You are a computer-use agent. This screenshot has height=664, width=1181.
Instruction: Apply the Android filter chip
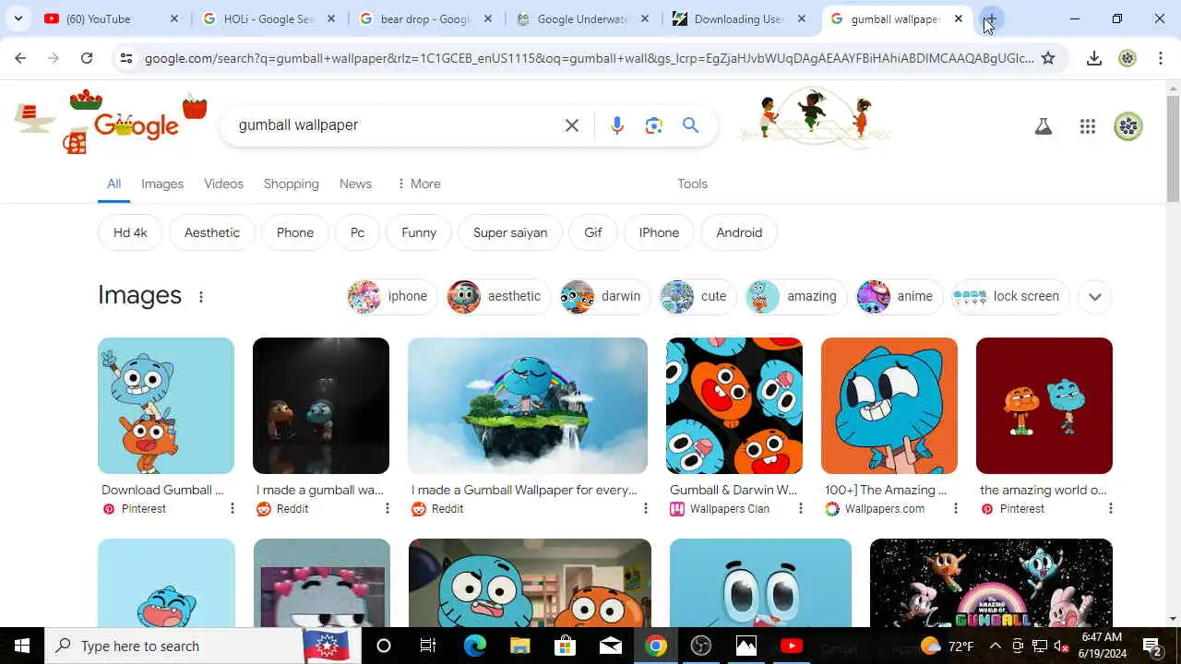tap(739, 232)
